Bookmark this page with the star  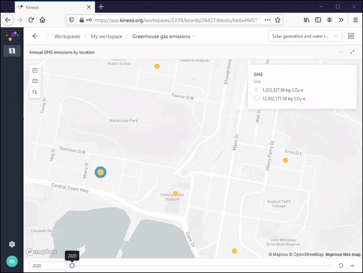point(277,20)
